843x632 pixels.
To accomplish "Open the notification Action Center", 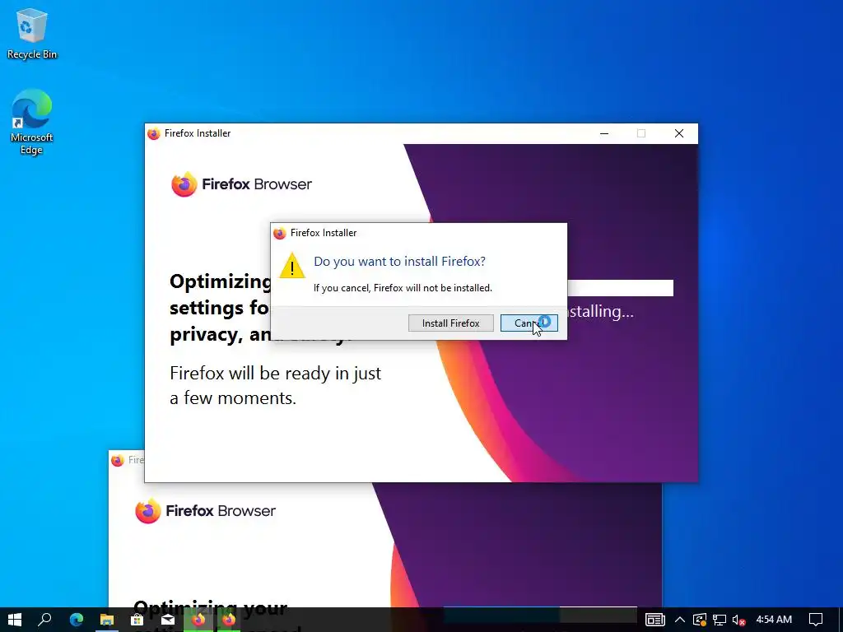I will [816, 620].
